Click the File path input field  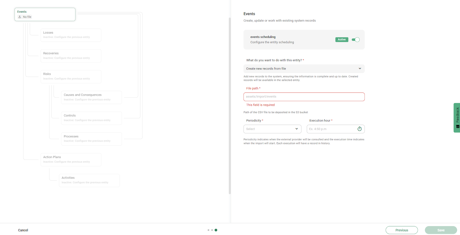(x=304, y=97)
